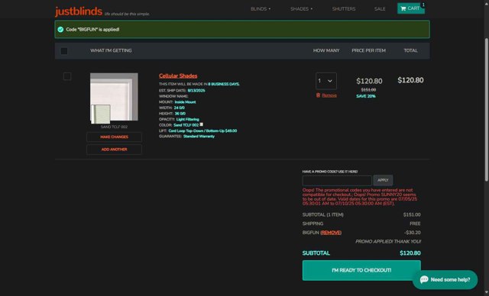Open the Sale menu item

(380, 9)
